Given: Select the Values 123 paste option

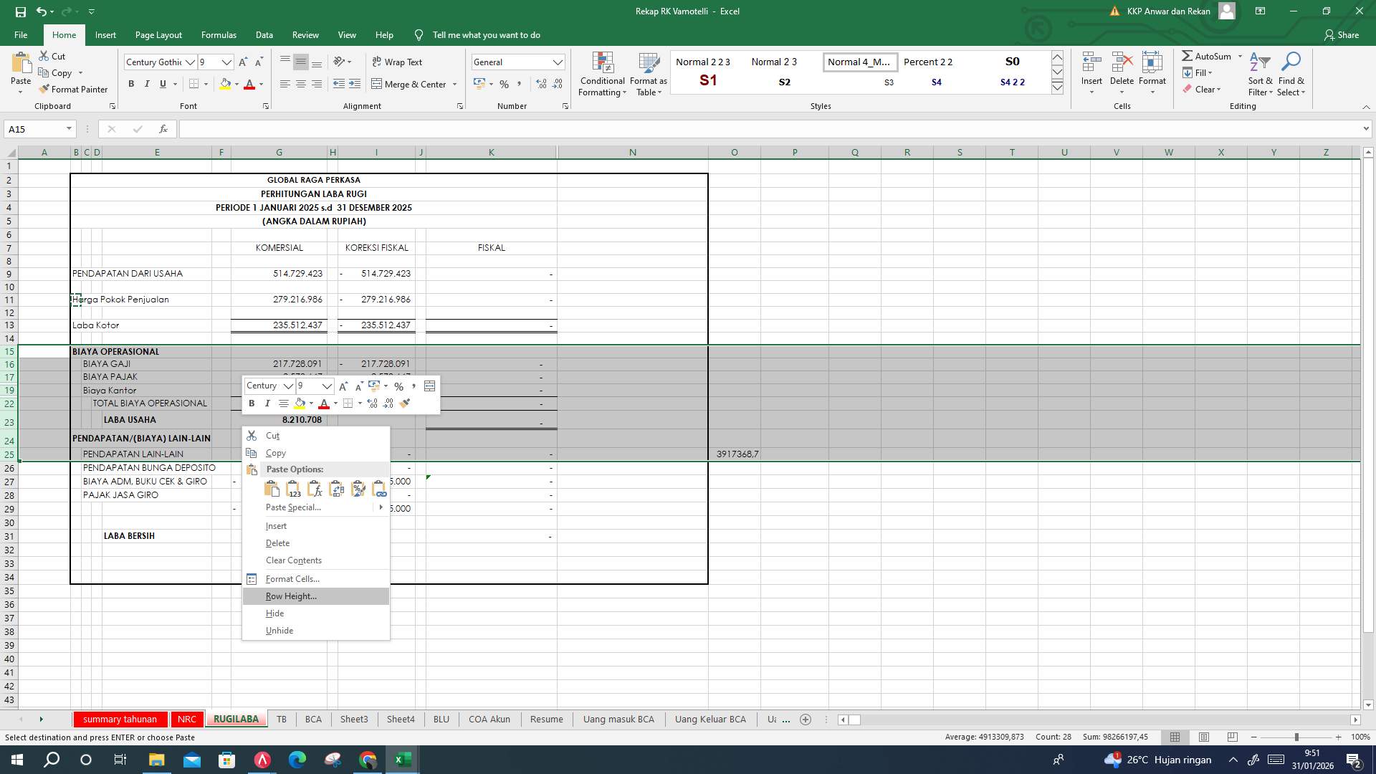Looking at the screenshot, I should coord(293,488).
